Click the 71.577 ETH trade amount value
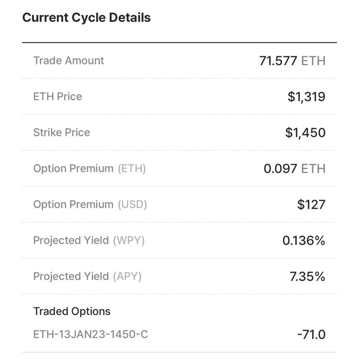 (x=292, y=61)
